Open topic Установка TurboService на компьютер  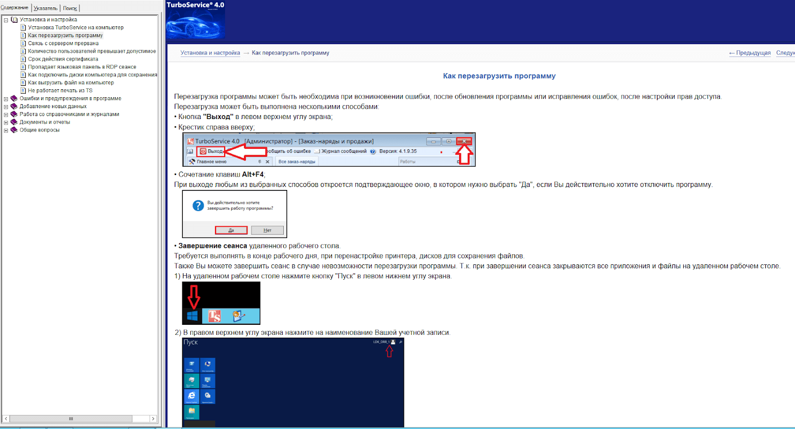(x=76, y=28)
